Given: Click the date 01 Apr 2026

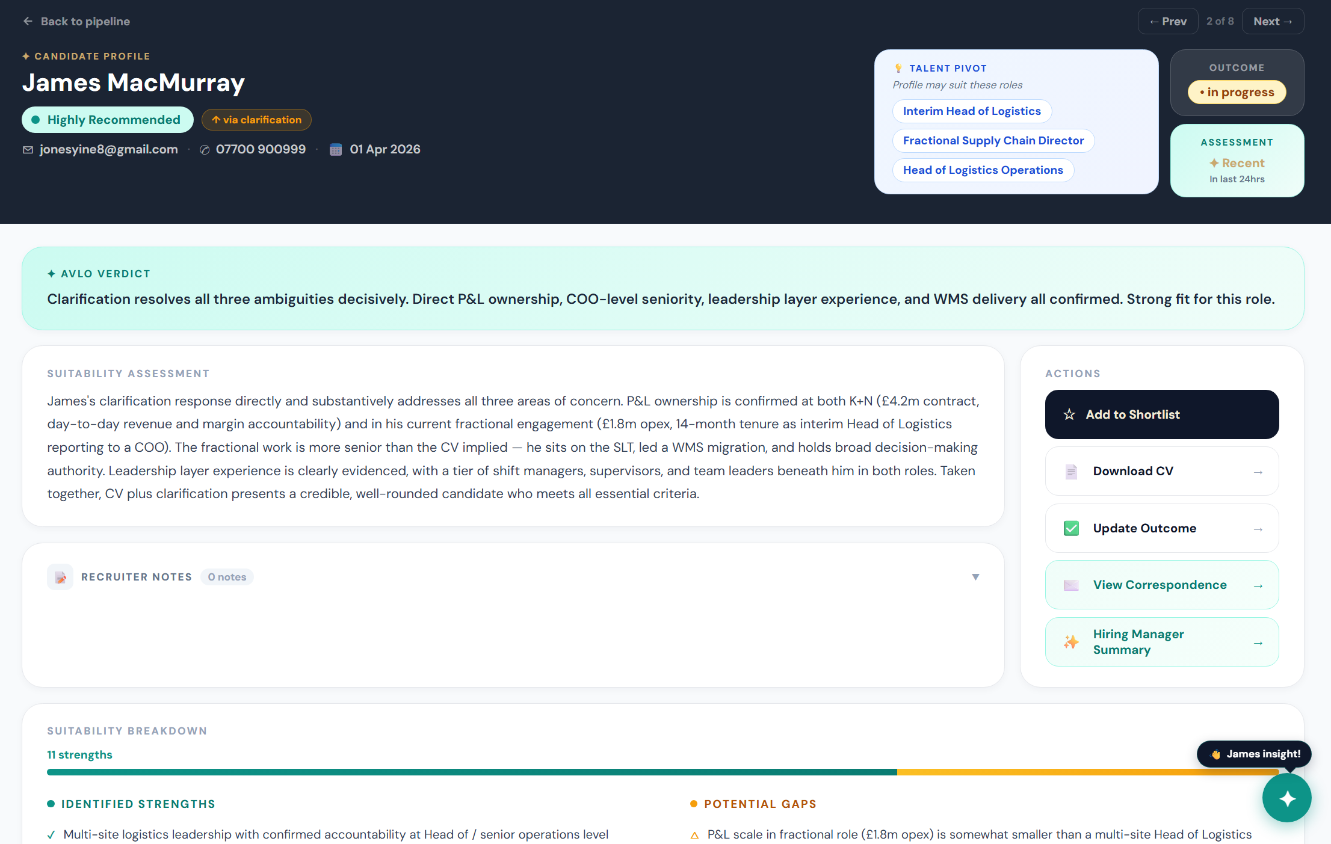Looking at the screenshot, I should pos(385,149).
